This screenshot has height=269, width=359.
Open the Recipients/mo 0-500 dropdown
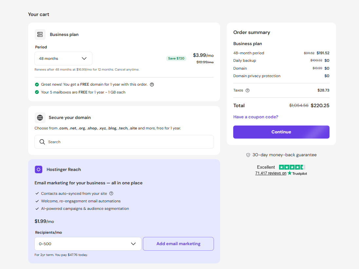pos(88,244)
